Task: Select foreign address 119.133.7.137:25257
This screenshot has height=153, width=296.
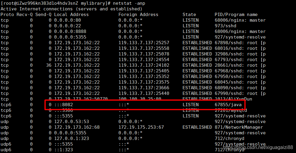Action: click(x=144, y=43)
